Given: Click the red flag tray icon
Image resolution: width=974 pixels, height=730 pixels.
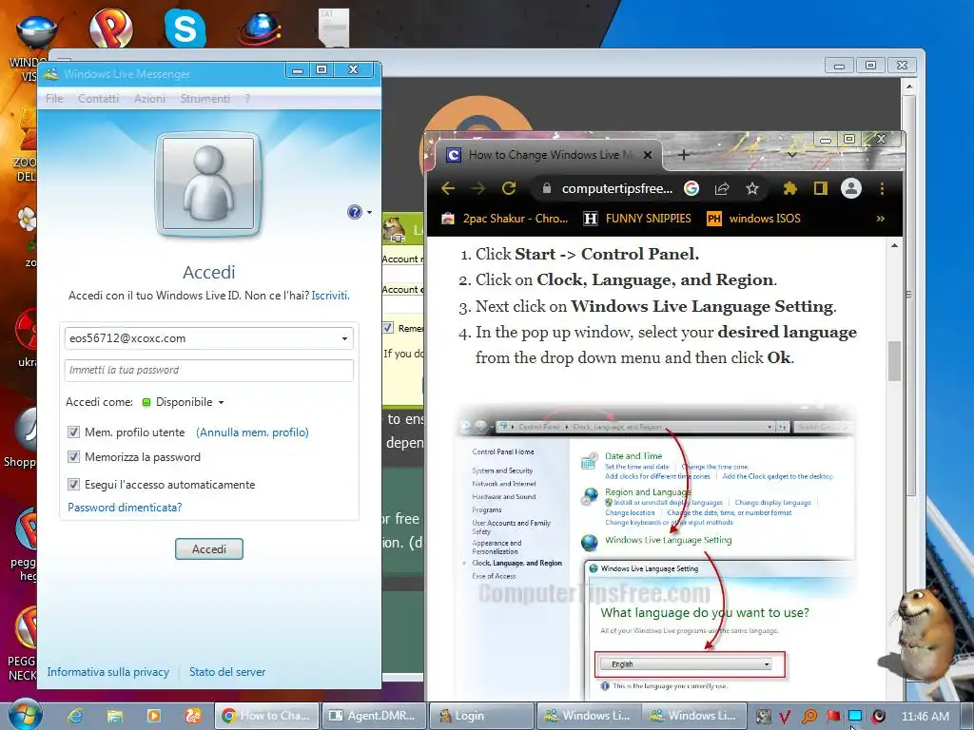Looking at the screenshot, I should (x=833, y=716).
